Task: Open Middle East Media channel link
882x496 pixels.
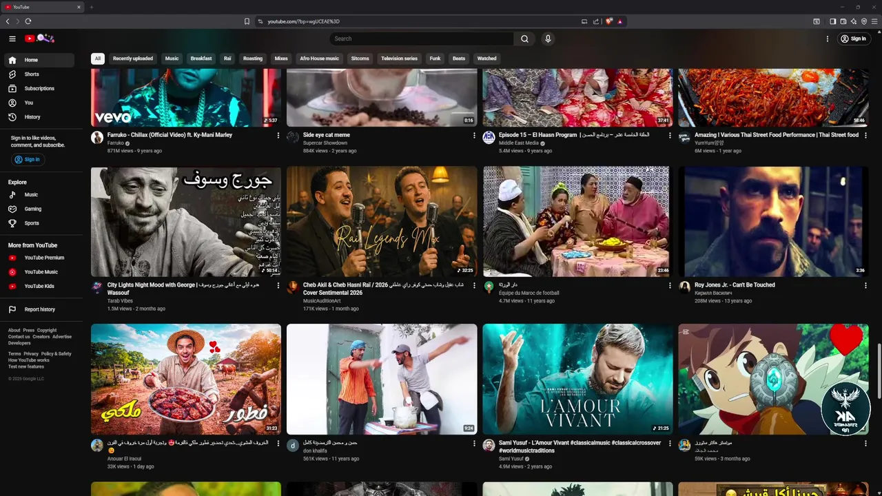Action: tap(519, 143)
